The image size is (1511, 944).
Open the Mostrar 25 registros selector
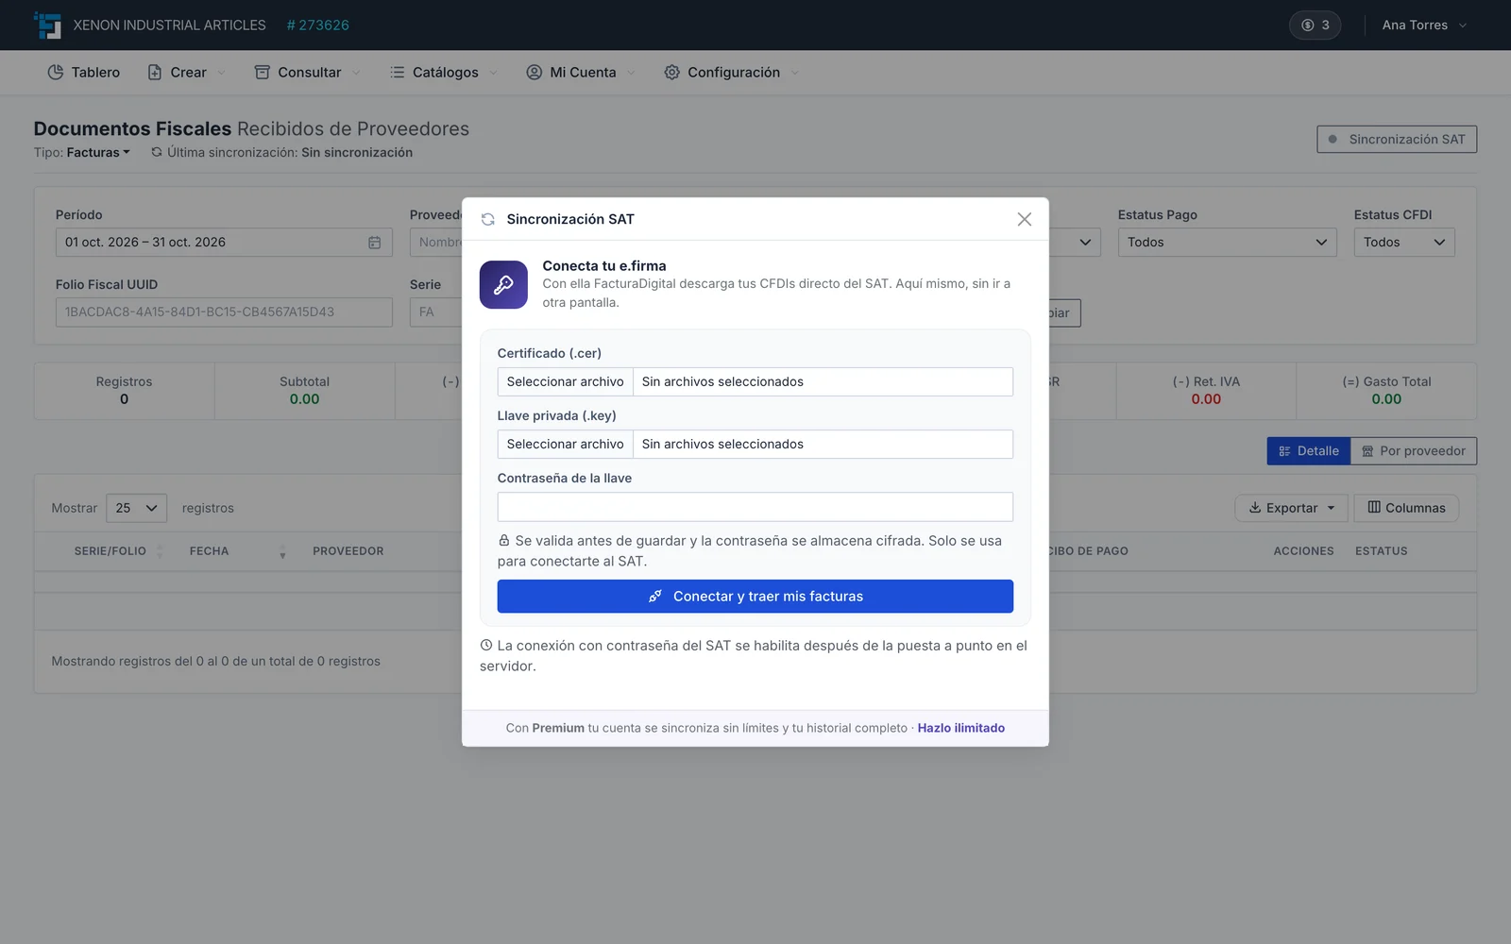pyautogui.click(x=136, y=508)
